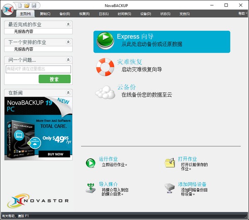Screen dimensions: 249x220
Task: Click the open folder icon in title bar
Action: coord(27,5)
